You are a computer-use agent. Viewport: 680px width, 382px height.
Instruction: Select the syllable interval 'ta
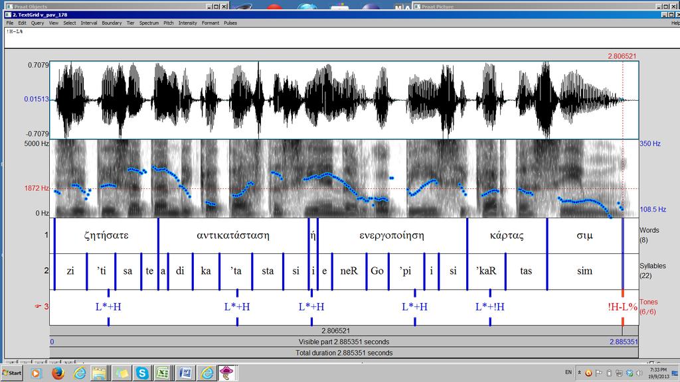point(236,271)
